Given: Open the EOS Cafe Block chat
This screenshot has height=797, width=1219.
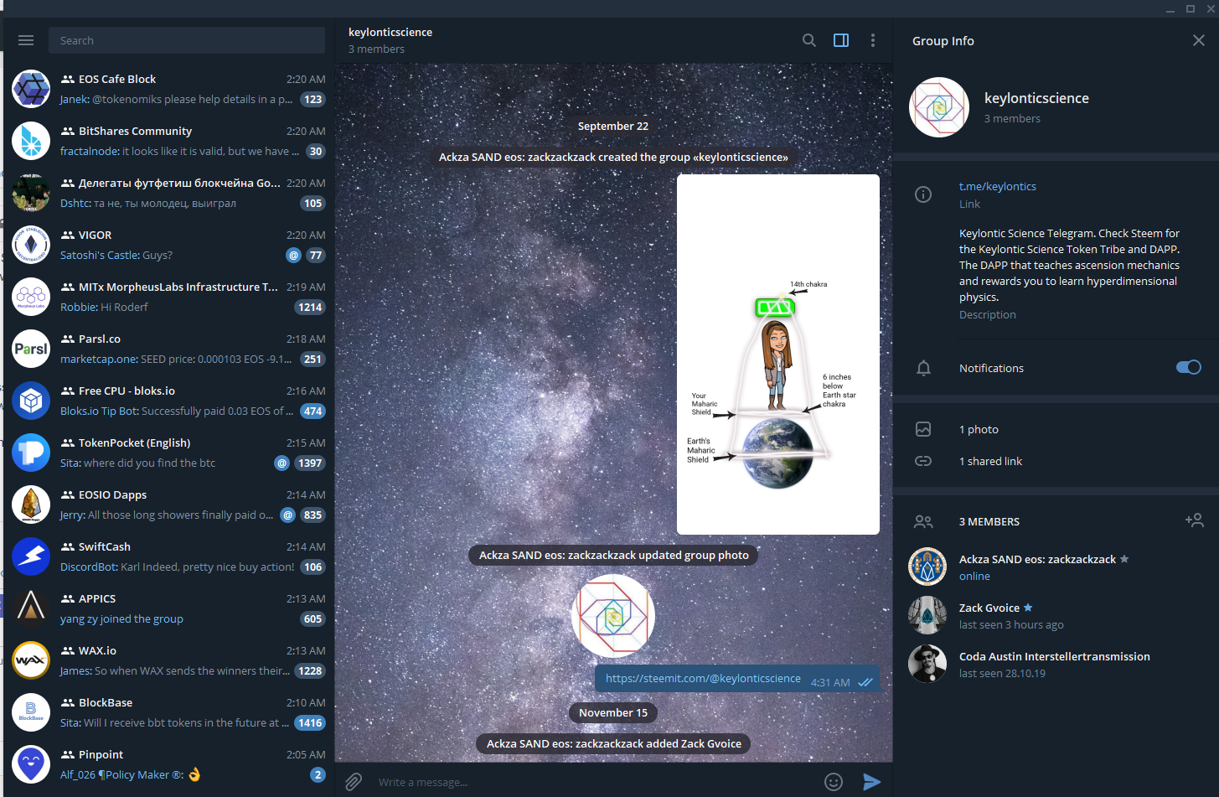Looking at the screenshot, I should [168, 89].
